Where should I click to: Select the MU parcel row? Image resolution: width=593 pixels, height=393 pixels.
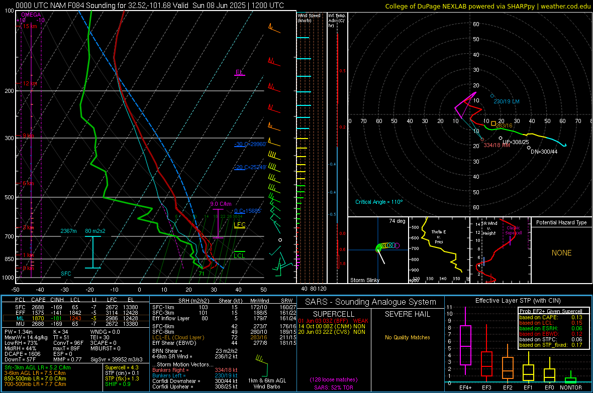pyautogui.click(x=76, y=323)
